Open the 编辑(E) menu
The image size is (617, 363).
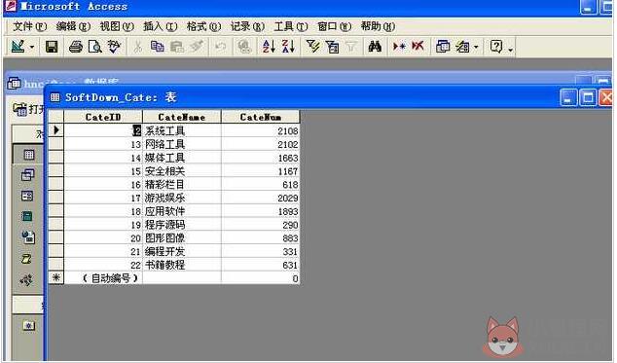tap(73, 27)
